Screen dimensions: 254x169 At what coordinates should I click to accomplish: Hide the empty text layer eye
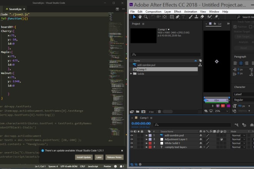click(132, 147)
